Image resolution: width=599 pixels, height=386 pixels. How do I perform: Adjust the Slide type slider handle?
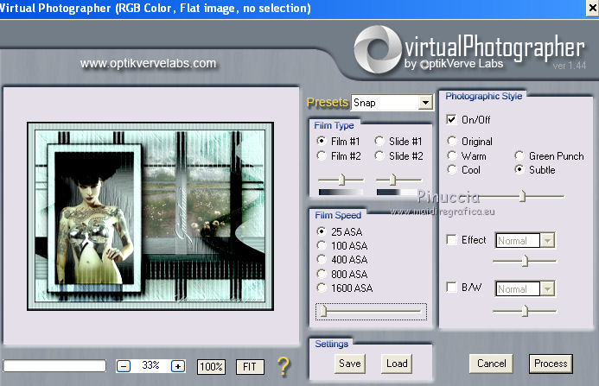pos(392,179)
